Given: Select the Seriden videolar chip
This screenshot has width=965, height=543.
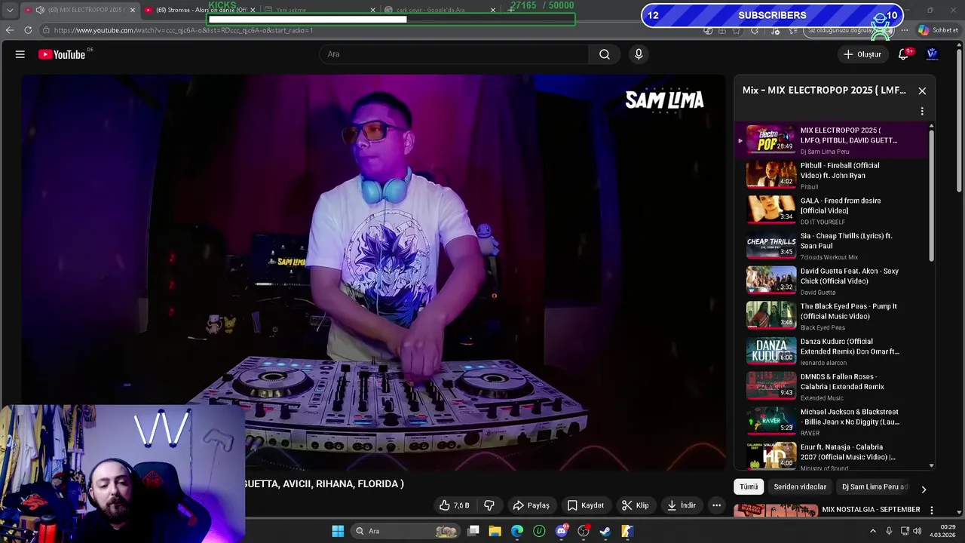Looking at the screenshot, I should point(800,487).
